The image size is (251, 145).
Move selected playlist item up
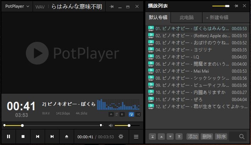click(x=161, y=136)
